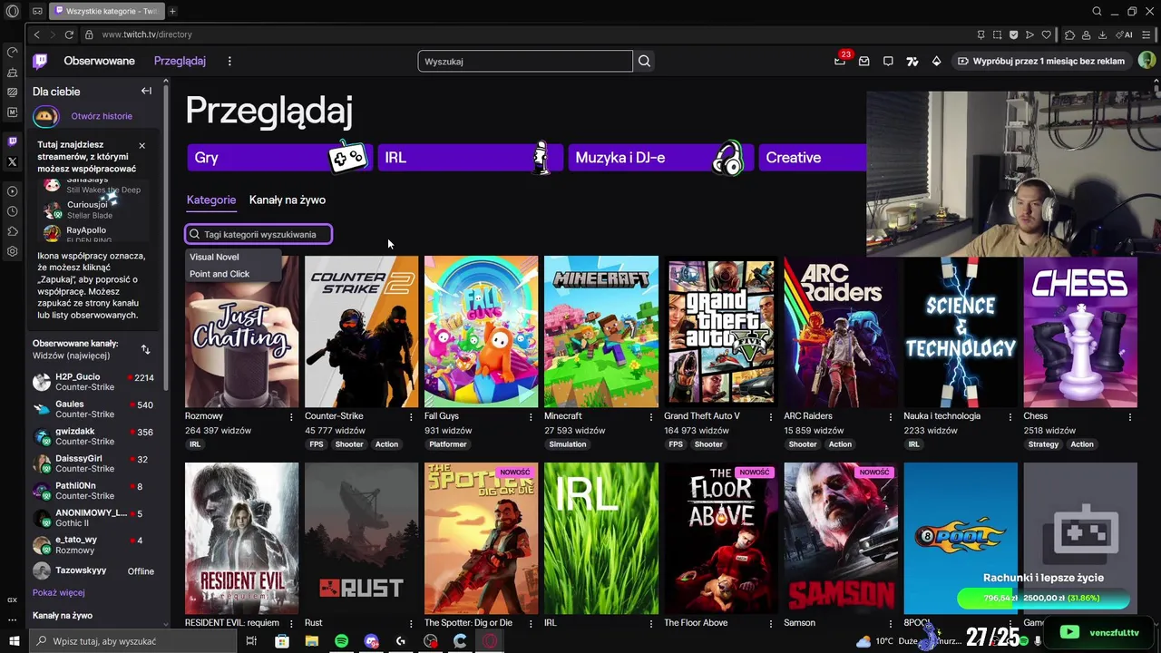This screenshot has width=1161, height=653.
Task: Switch to Kanały na żywo tab
Action: [288, 200]
